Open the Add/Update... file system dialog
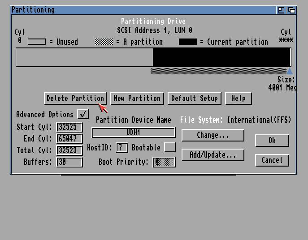The height and width of the screenshot is (240, 308). (x=213, y=155)
